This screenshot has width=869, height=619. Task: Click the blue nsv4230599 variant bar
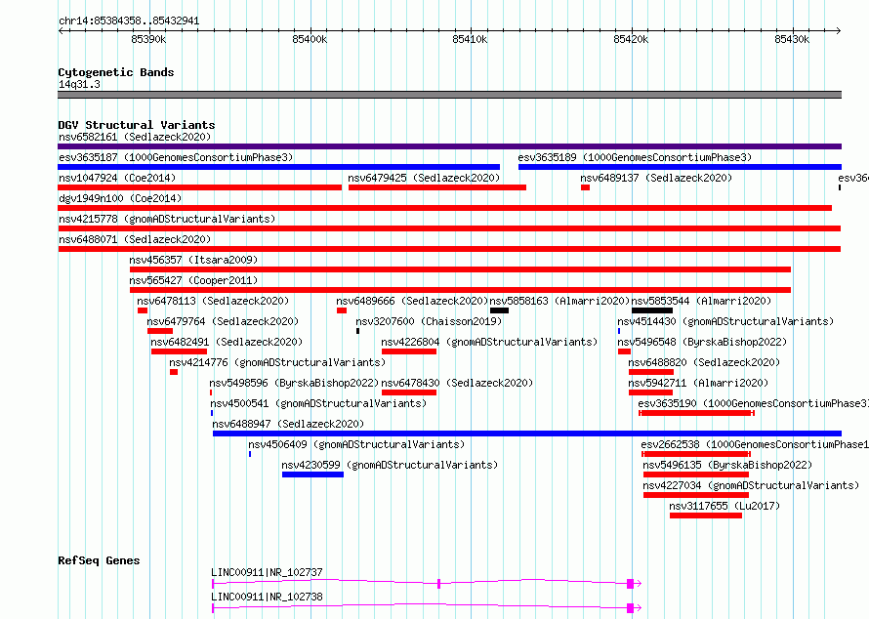(312, 475)
